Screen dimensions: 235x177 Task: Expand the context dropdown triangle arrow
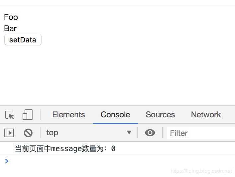pyautogui.click(x=129, y=132)
